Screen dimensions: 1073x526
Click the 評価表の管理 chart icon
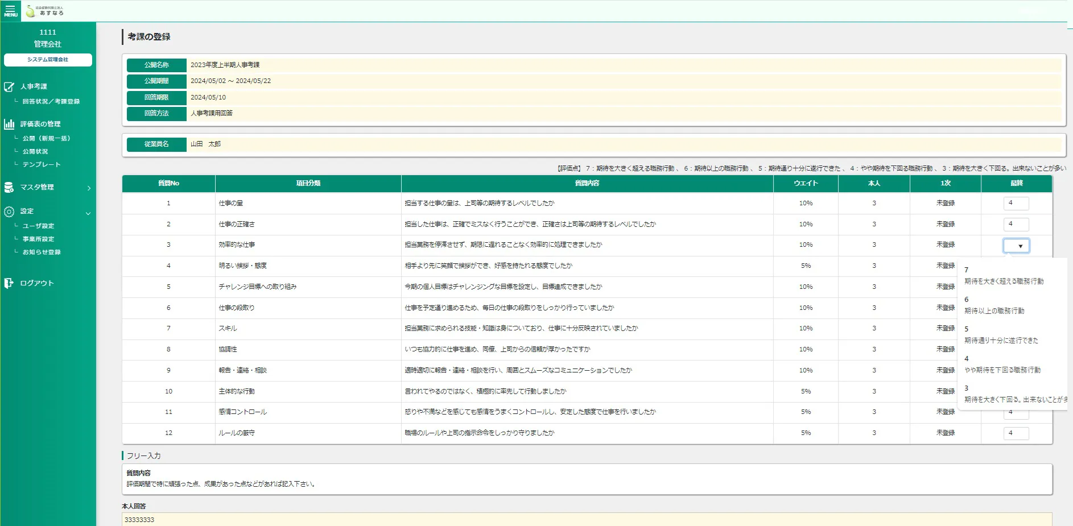(x=9, y=124)
